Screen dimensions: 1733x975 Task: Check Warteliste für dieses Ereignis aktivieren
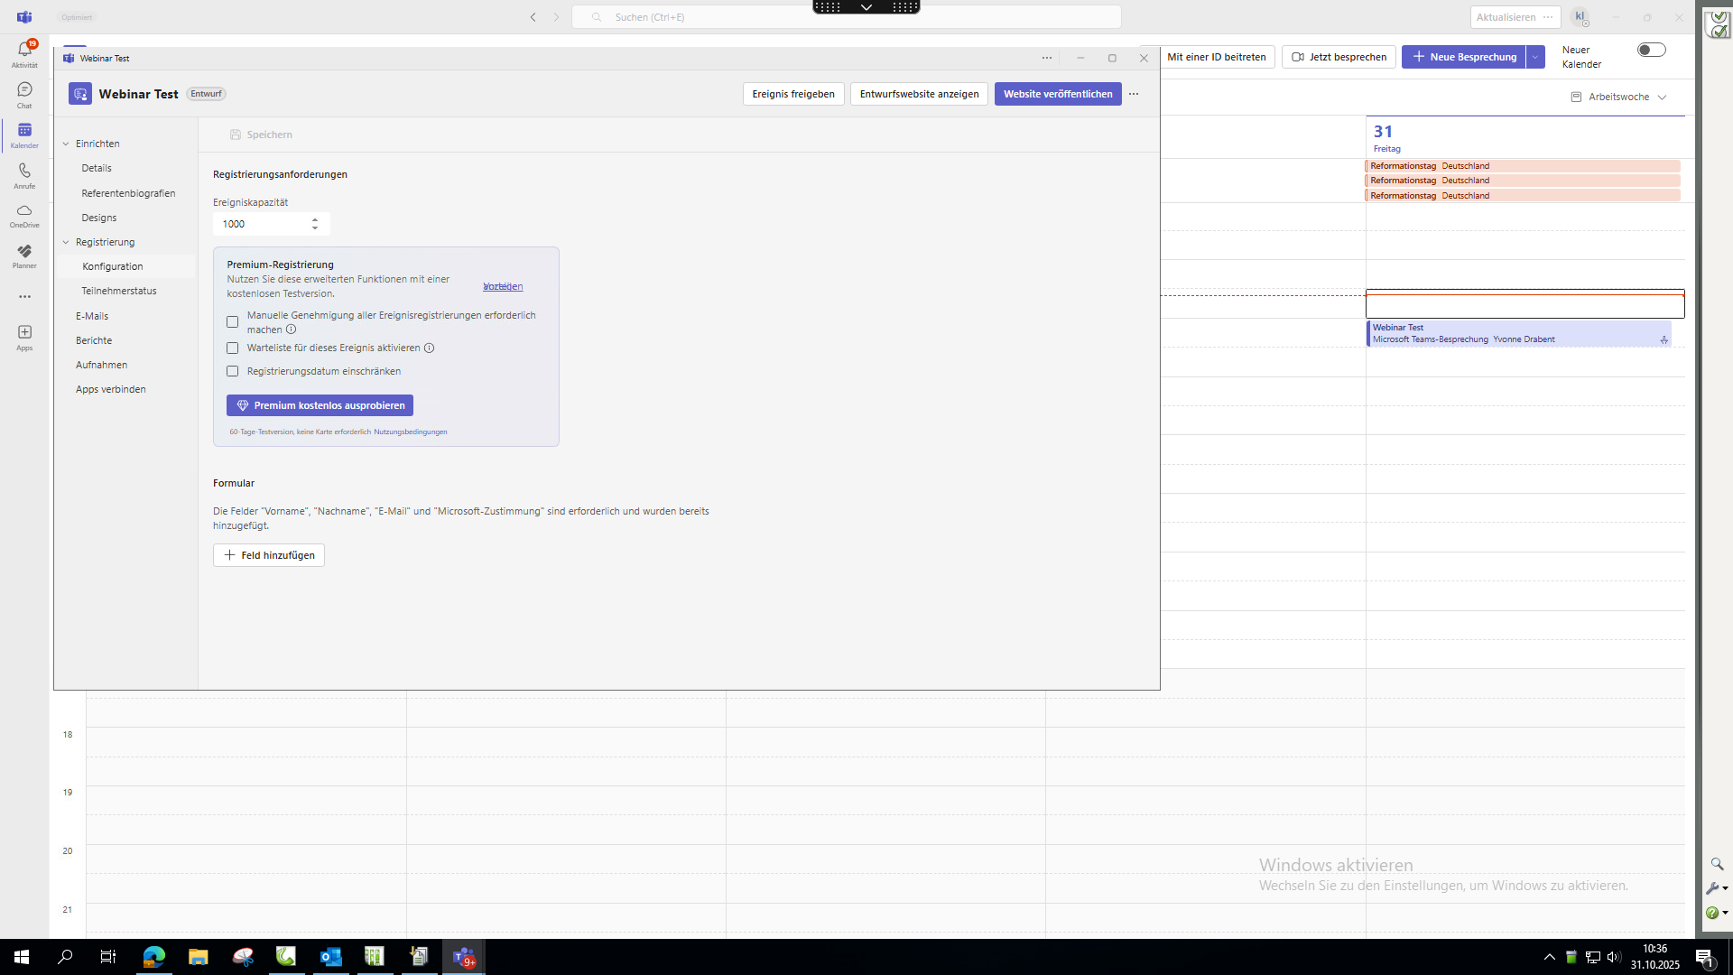[x=233, y=348]
